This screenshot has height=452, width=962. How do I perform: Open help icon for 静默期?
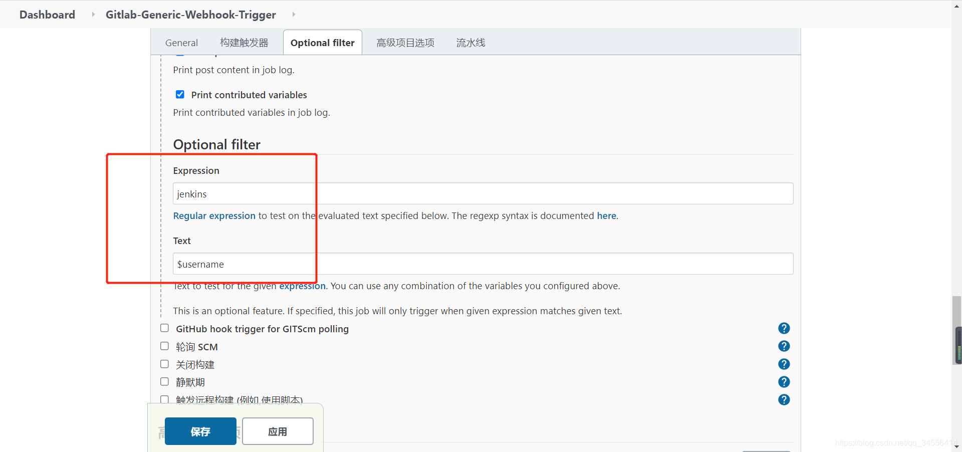[x=784, y=382]
